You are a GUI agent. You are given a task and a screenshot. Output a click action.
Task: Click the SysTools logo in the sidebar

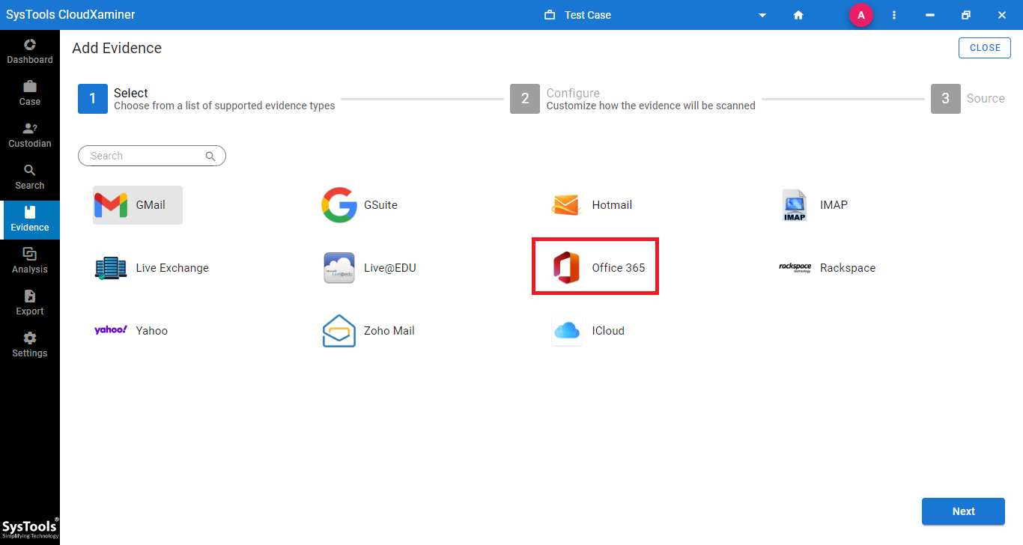pyautogui.click(x=30, y=529)
